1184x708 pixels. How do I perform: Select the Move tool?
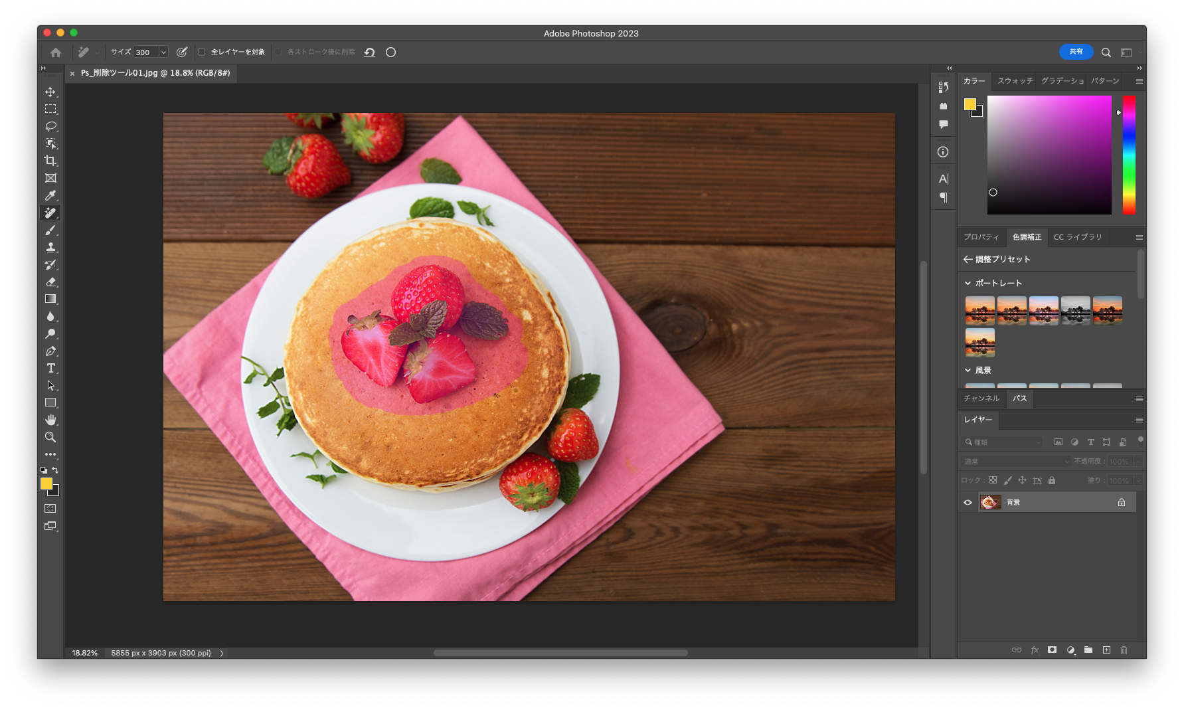click(50, 92)
